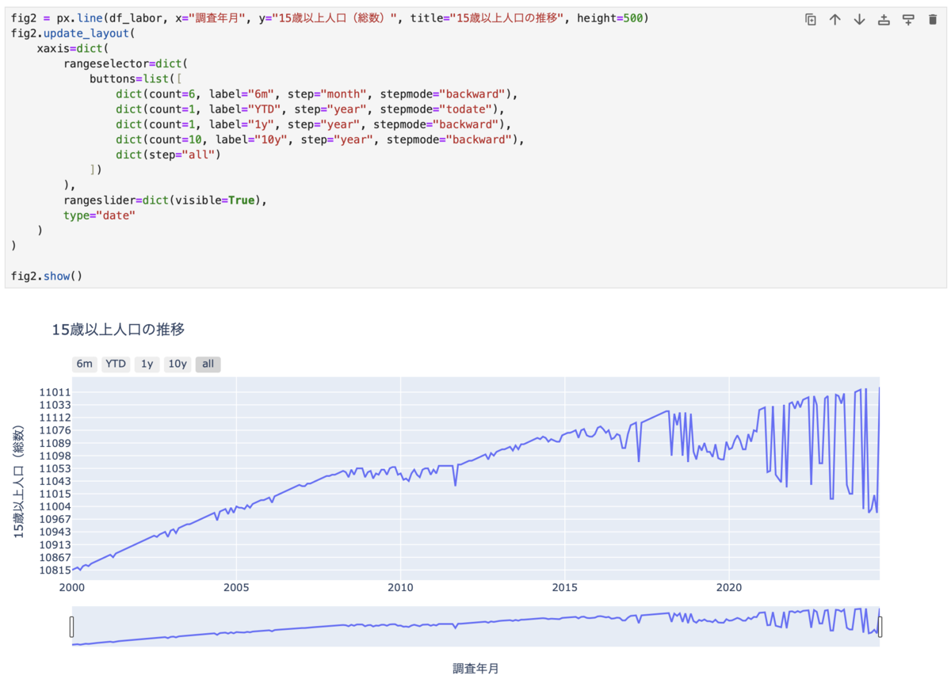Click the 10967 y-axis tick label
This screenshot has width=951, height=683.
[55, 519]
